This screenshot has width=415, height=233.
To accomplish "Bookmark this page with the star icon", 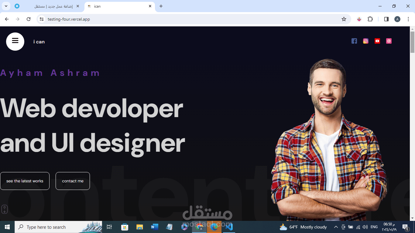I will tap(344, 19).
